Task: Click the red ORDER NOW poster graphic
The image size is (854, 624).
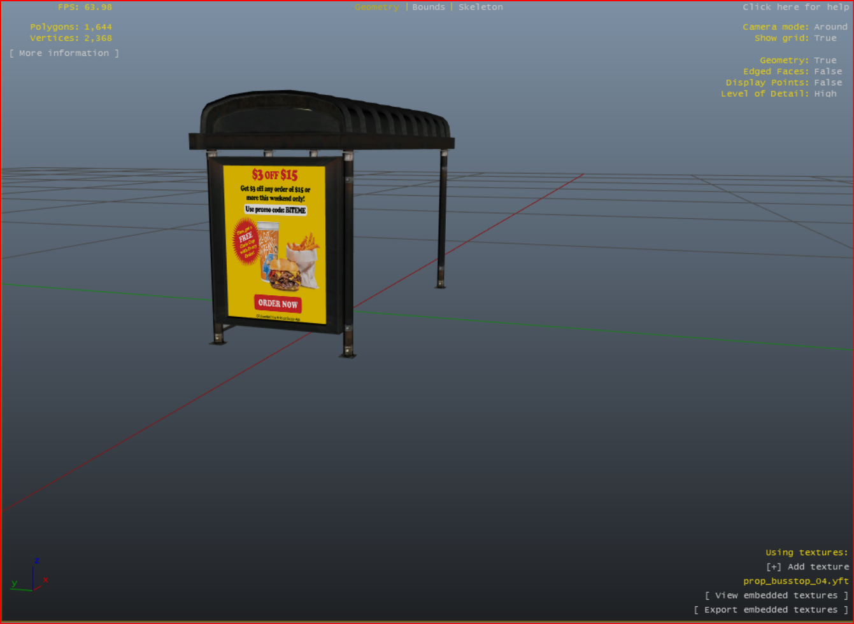Action: point(278,303)
